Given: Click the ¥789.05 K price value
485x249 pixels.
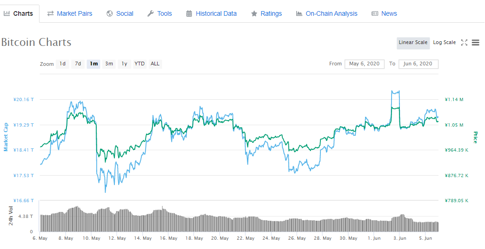Looking at the screenshot, I should (x=457, y=201).
